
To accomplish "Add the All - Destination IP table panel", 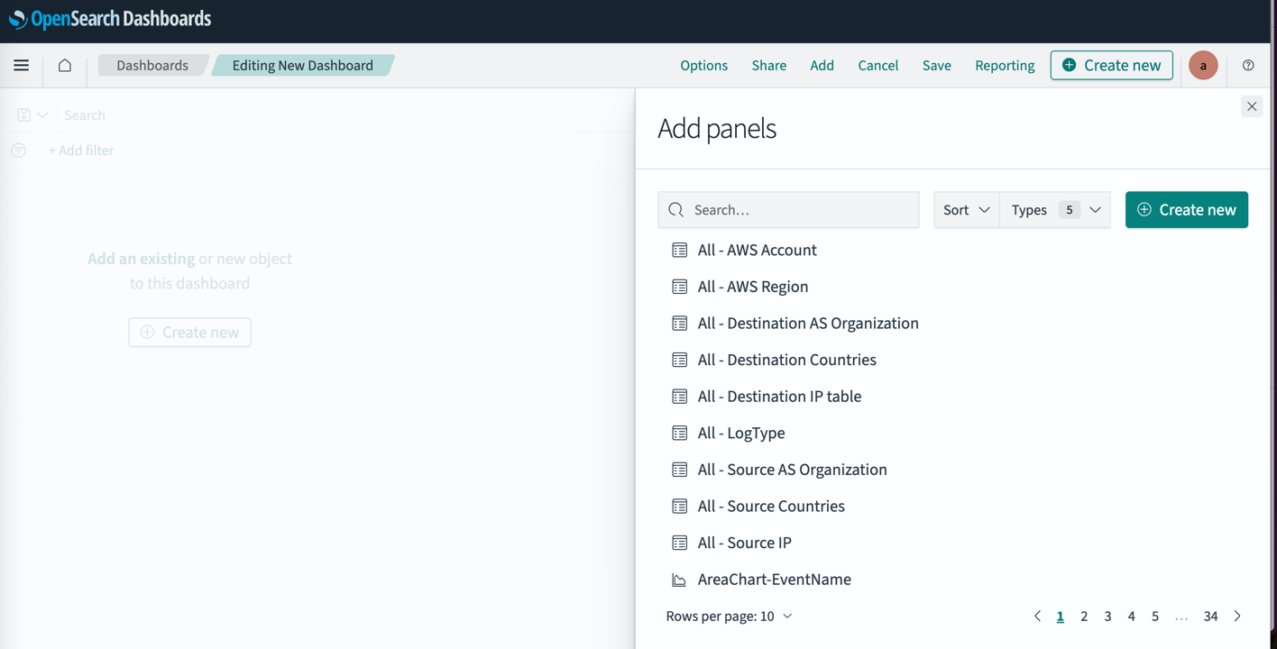I will pyautogui.click(x=779, y=397).
